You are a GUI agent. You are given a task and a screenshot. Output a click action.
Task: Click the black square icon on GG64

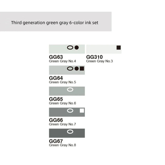[82, 68]
